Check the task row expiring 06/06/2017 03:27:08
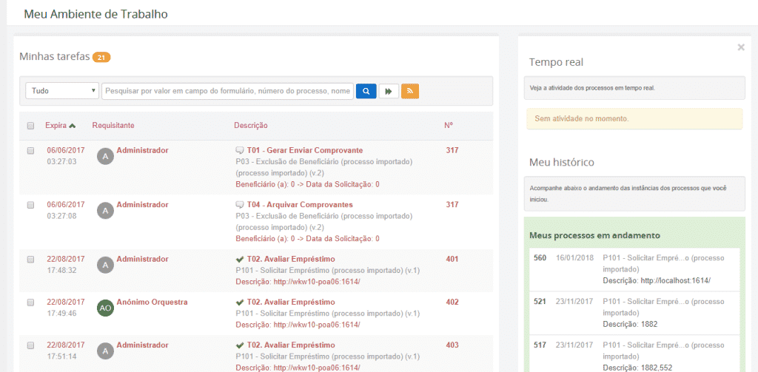The image size is (758, 372). pos(30,205)
